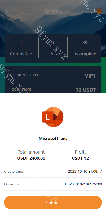
Task: Click the 2023-10-10 21:08:17 timestamp
Action: pos(85,171)
